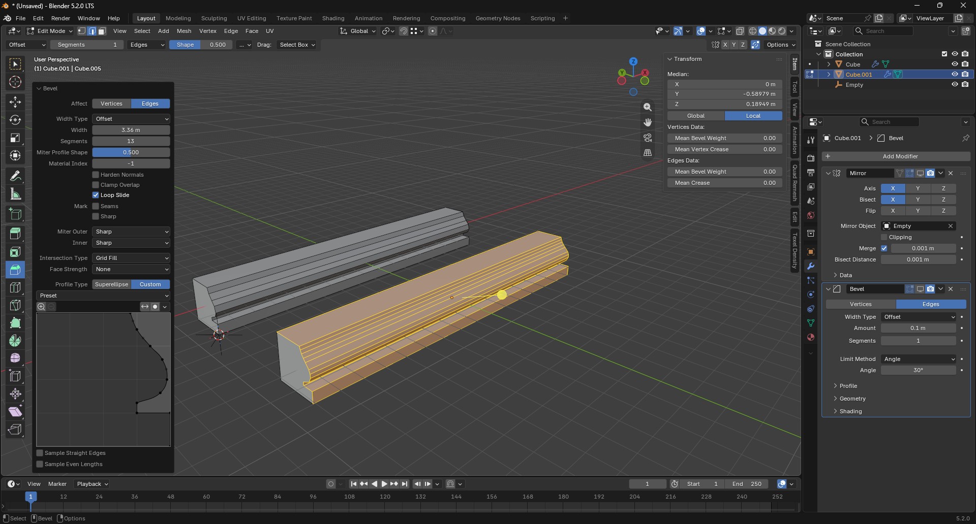The height and width of the screenshot is (524, 976).
Task: Adjust the Miter Profile Shape slider
Action: coord(131,152)
